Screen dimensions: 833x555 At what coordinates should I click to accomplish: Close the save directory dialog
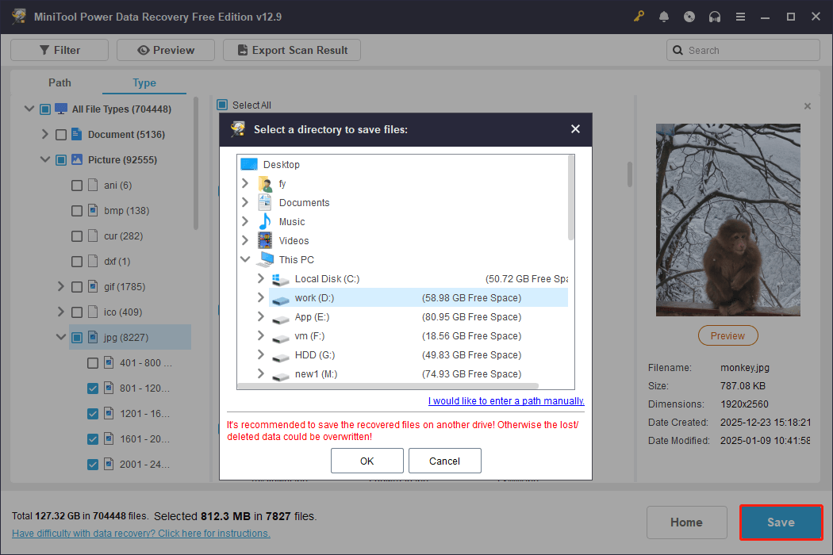point(575,129)
